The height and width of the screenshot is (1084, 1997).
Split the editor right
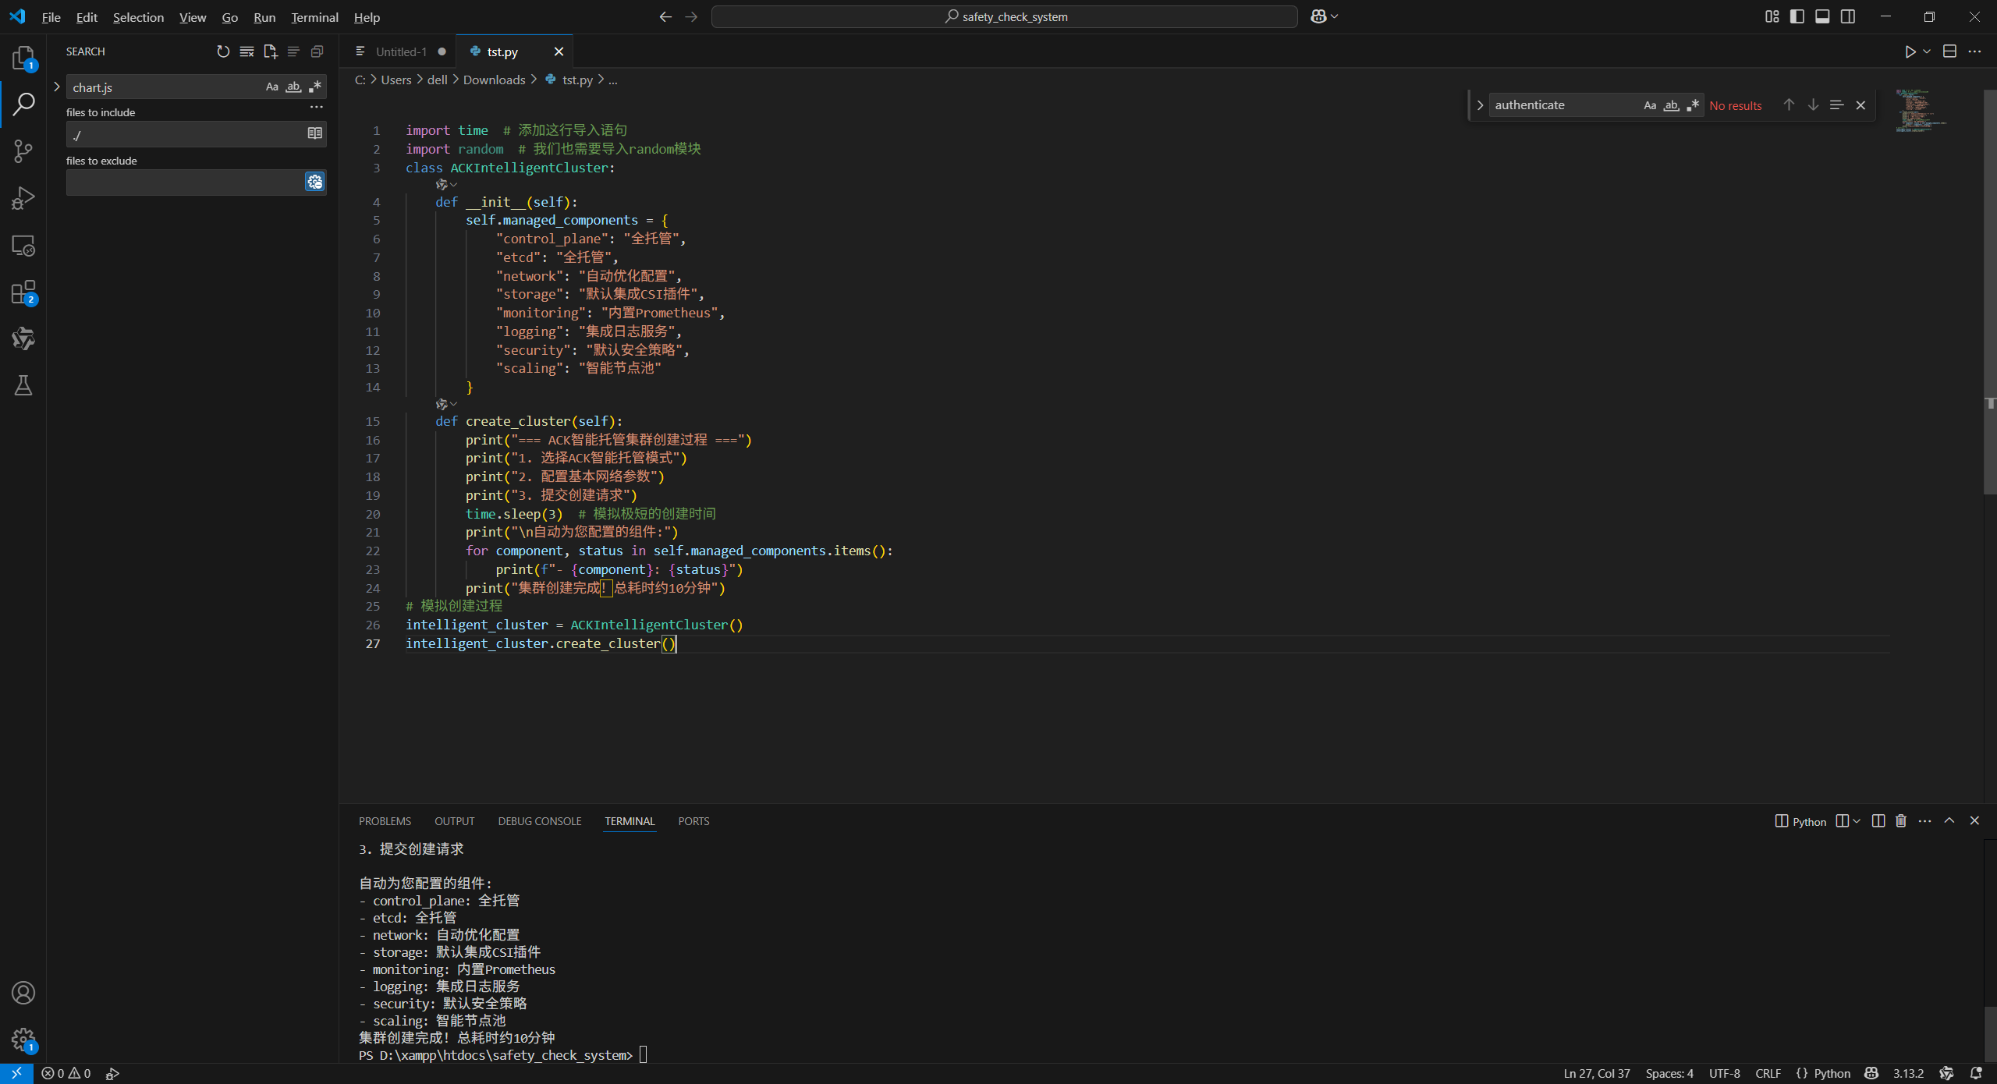tap(1949, 51)
